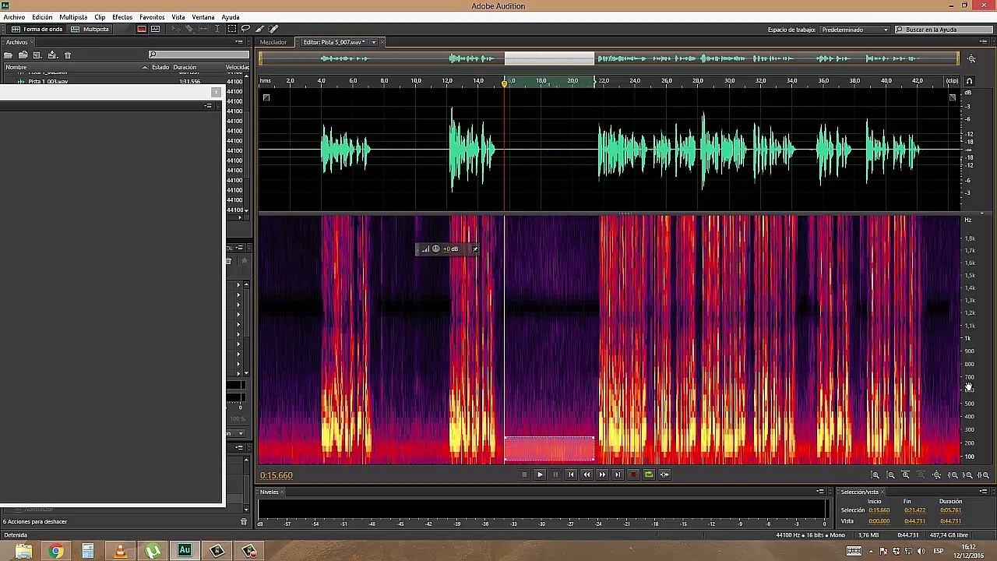Screen dimensions: 997x561
Task: Open VLC from the taskbar
Action: pos(120,552)
